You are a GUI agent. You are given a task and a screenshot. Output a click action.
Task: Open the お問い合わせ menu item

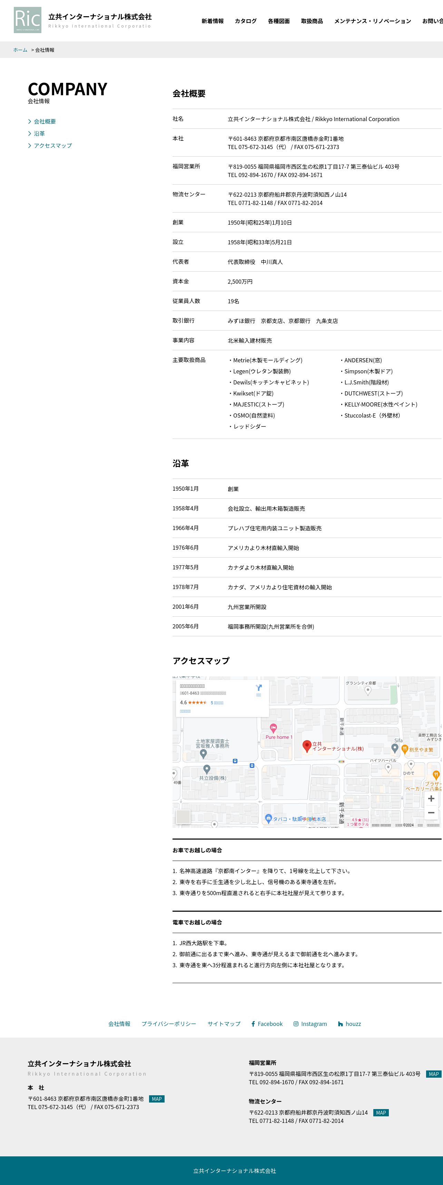tap(432, 21)
